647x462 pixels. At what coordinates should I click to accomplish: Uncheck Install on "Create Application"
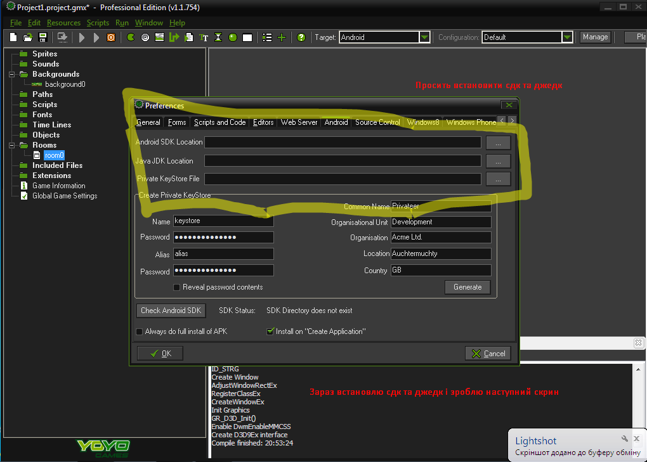point(270,331)
